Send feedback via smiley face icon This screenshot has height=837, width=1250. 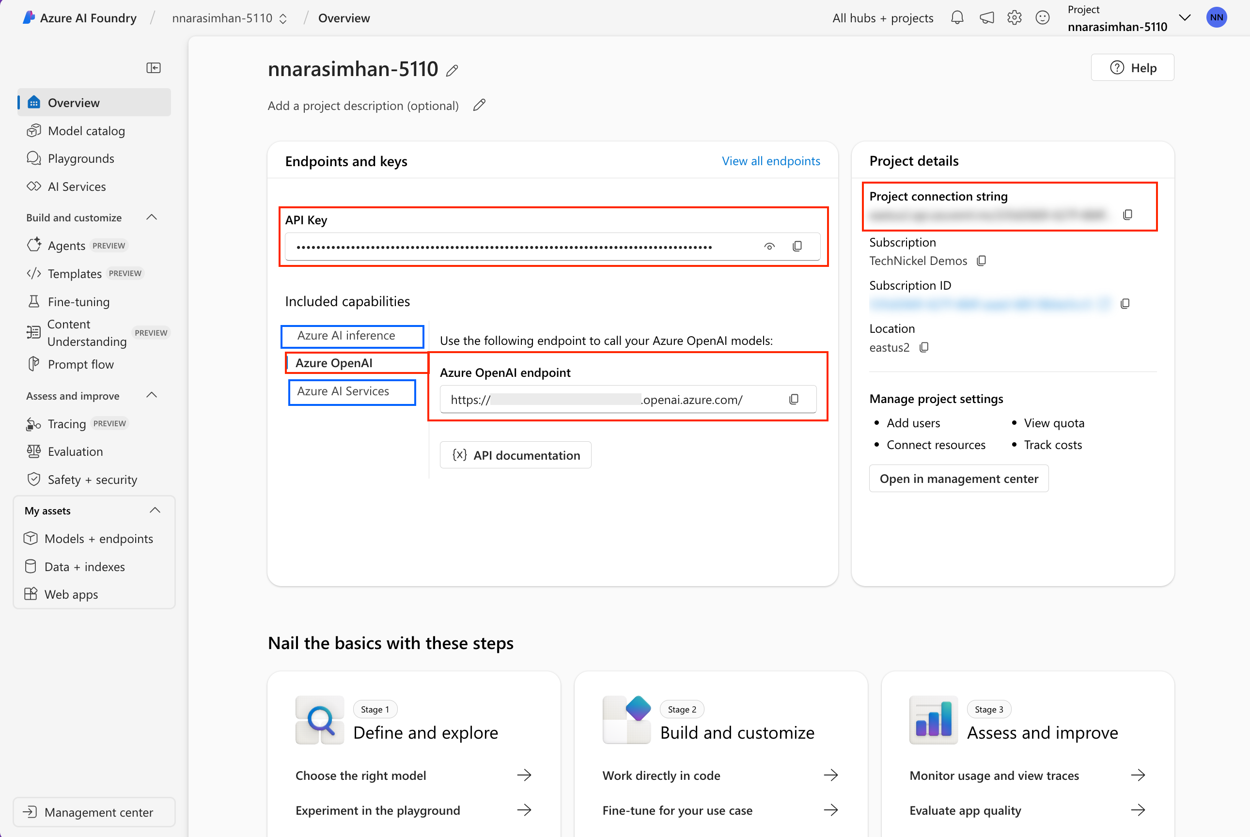(1042, 17)
